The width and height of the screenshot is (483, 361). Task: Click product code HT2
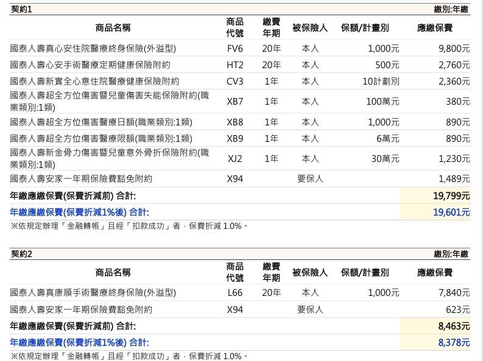(x=234, y=65)
